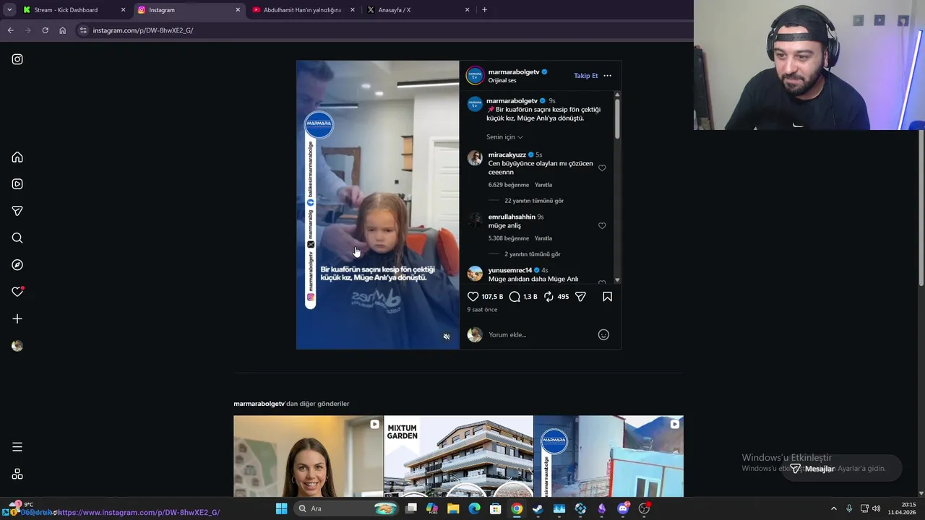The width and height of the screenshot is (925, 520).
Task: View 6.629 beğenme likes list
Action: [x=509, y=185]
